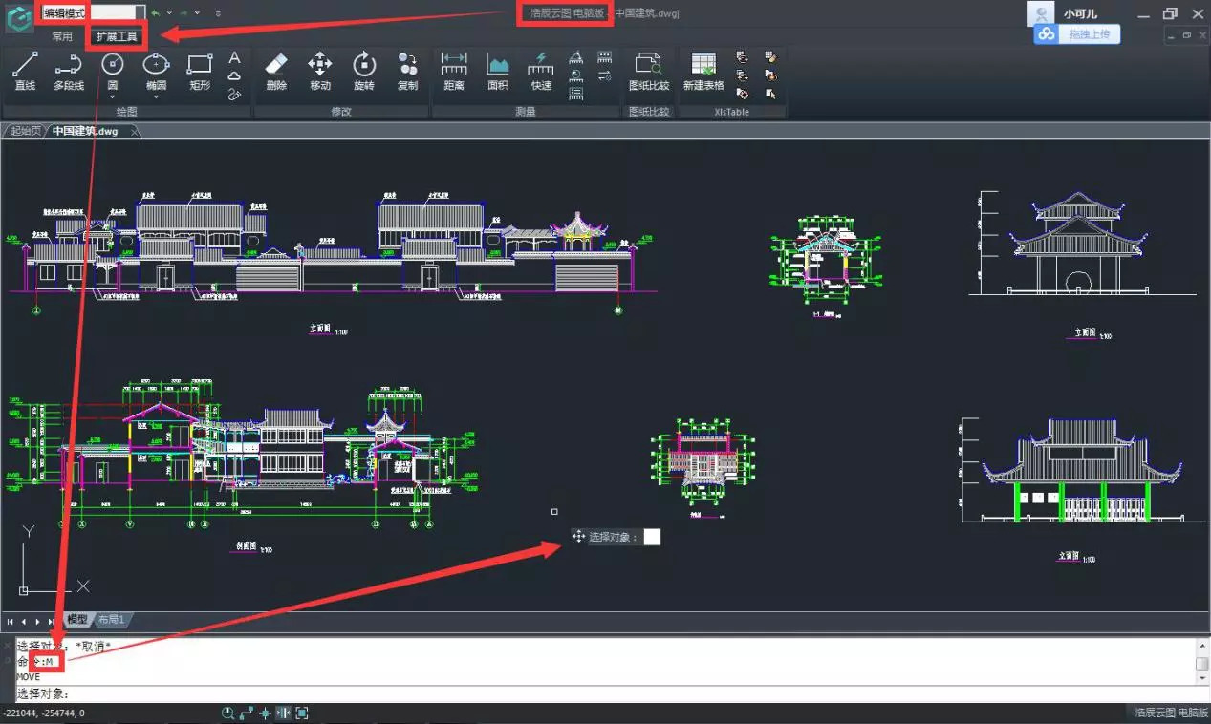
Task: Toggle the ortho mode icon in the status bar
Action: click(x=247, y=713)
